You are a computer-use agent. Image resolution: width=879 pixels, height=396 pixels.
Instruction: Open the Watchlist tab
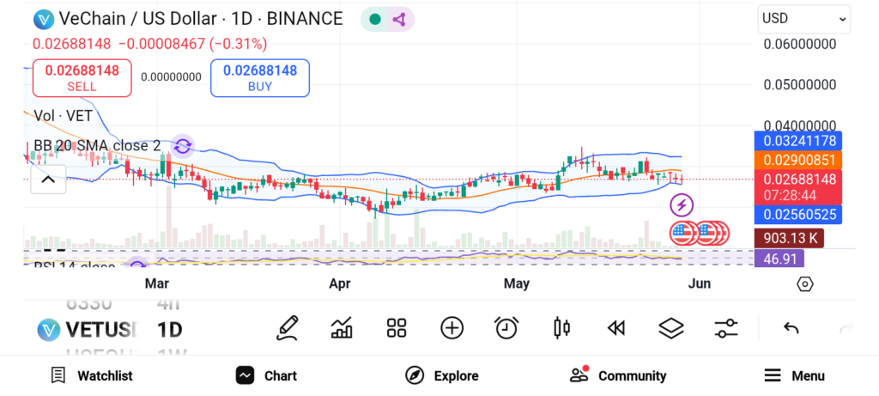pos(92,375)
